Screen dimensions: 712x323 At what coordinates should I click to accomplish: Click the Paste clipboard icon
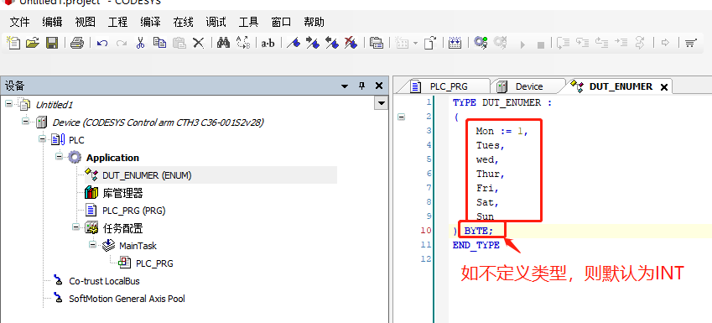(x=179, y=43)
